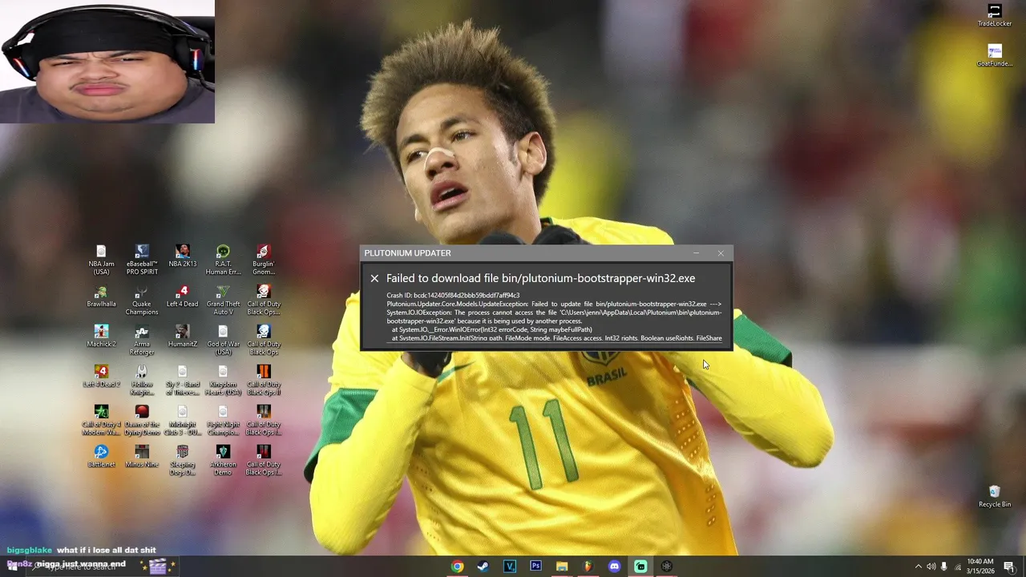Launch Brawlhalla from the desktop
The image size is (1026, 577).
point(101,297)
